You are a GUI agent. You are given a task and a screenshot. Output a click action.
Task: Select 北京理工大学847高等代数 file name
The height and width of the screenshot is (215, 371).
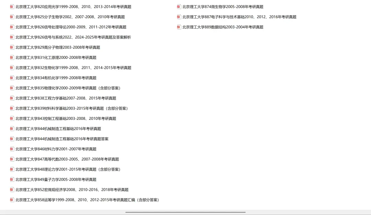coord(67,159)
